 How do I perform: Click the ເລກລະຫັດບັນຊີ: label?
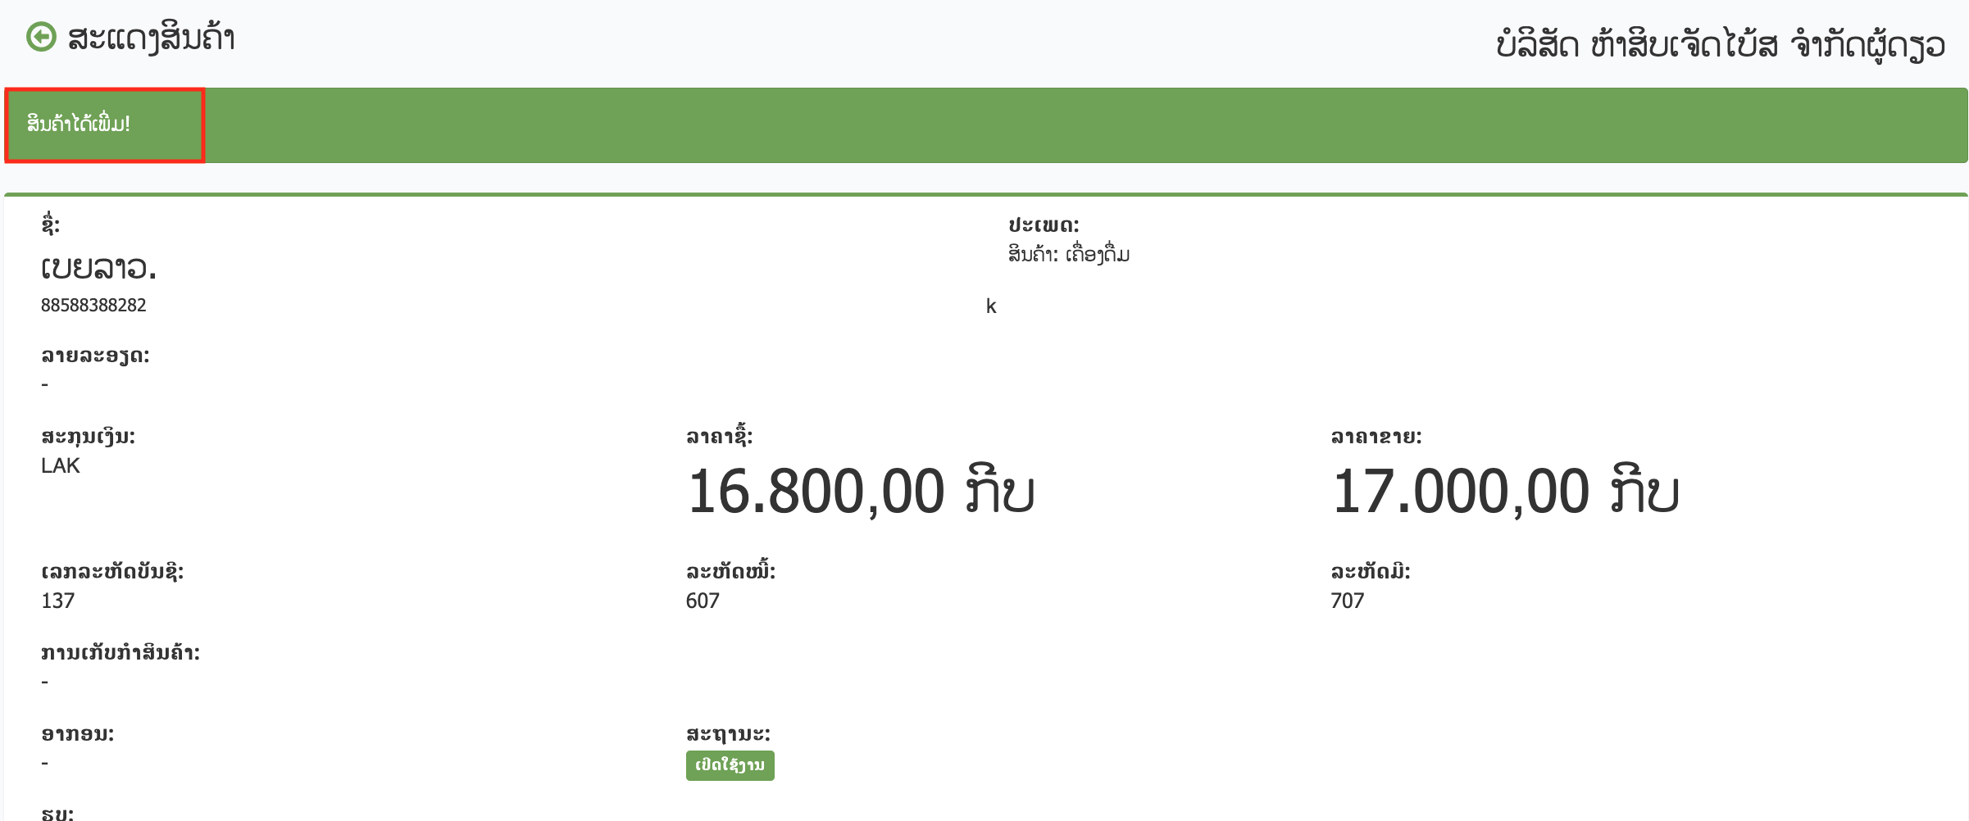[x=112, y=571]
